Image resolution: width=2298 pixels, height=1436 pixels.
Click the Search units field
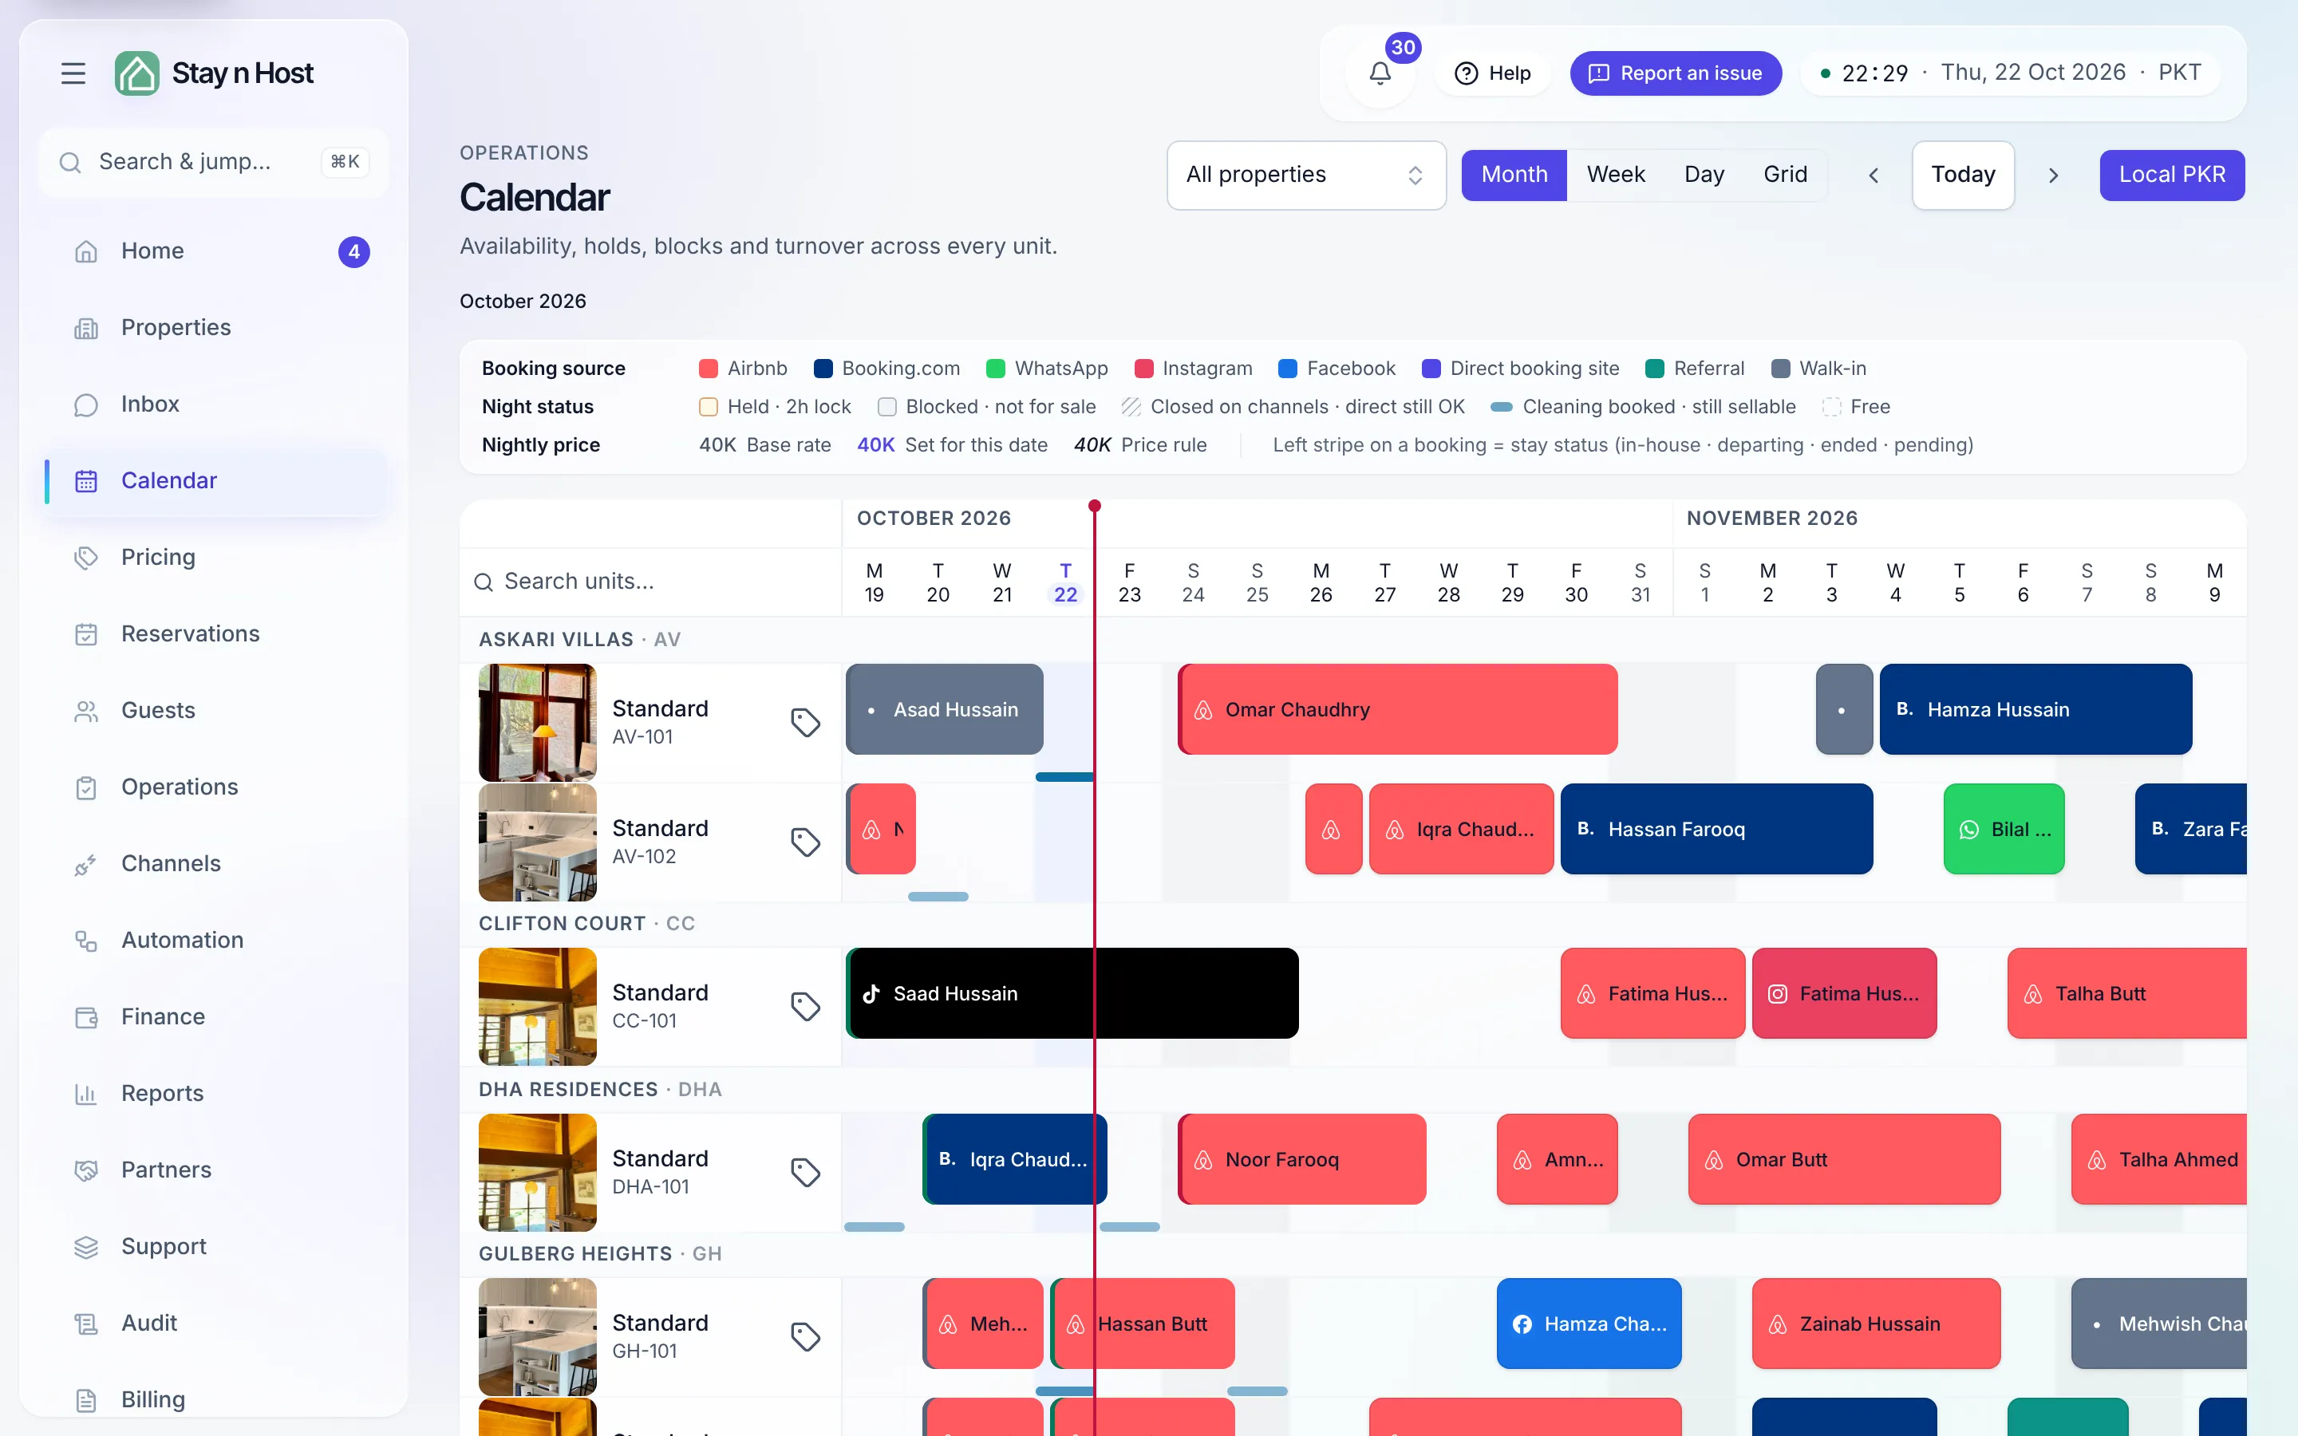pos(650,582)
